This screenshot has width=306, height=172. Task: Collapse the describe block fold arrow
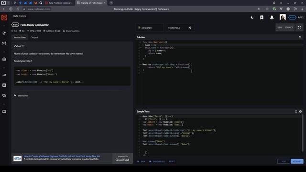pos(141,117)
